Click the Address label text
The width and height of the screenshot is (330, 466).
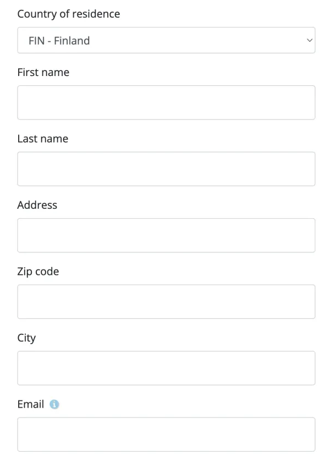(x=37, y=205)
